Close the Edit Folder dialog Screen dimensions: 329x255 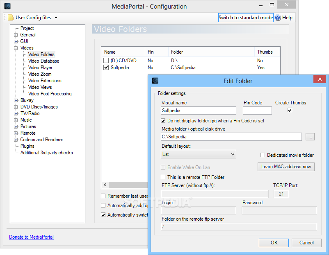pos(320,79)
